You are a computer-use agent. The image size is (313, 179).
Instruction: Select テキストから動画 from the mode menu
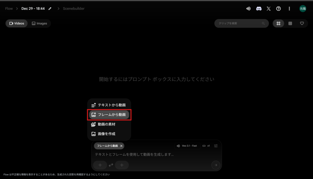[x=109, y=105]
